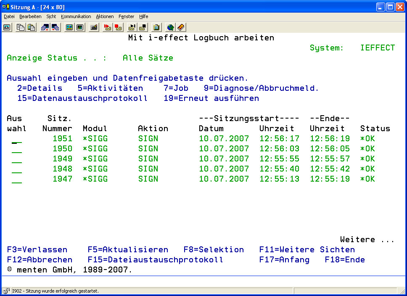
Task: Click the Auswahl field for session 1951
Action: coord(17,139)
